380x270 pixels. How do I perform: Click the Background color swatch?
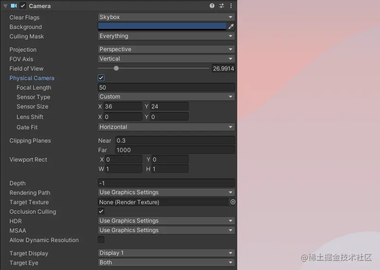coord(162,27)
